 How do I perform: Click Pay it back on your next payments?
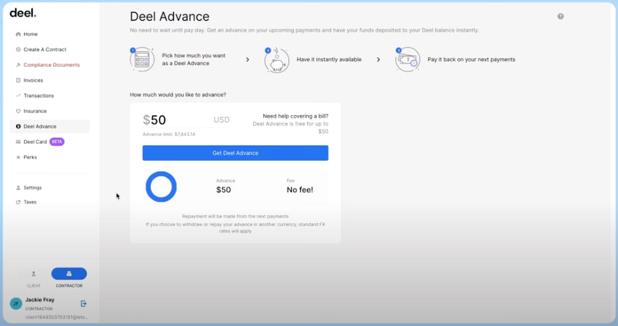click(471, 59)
